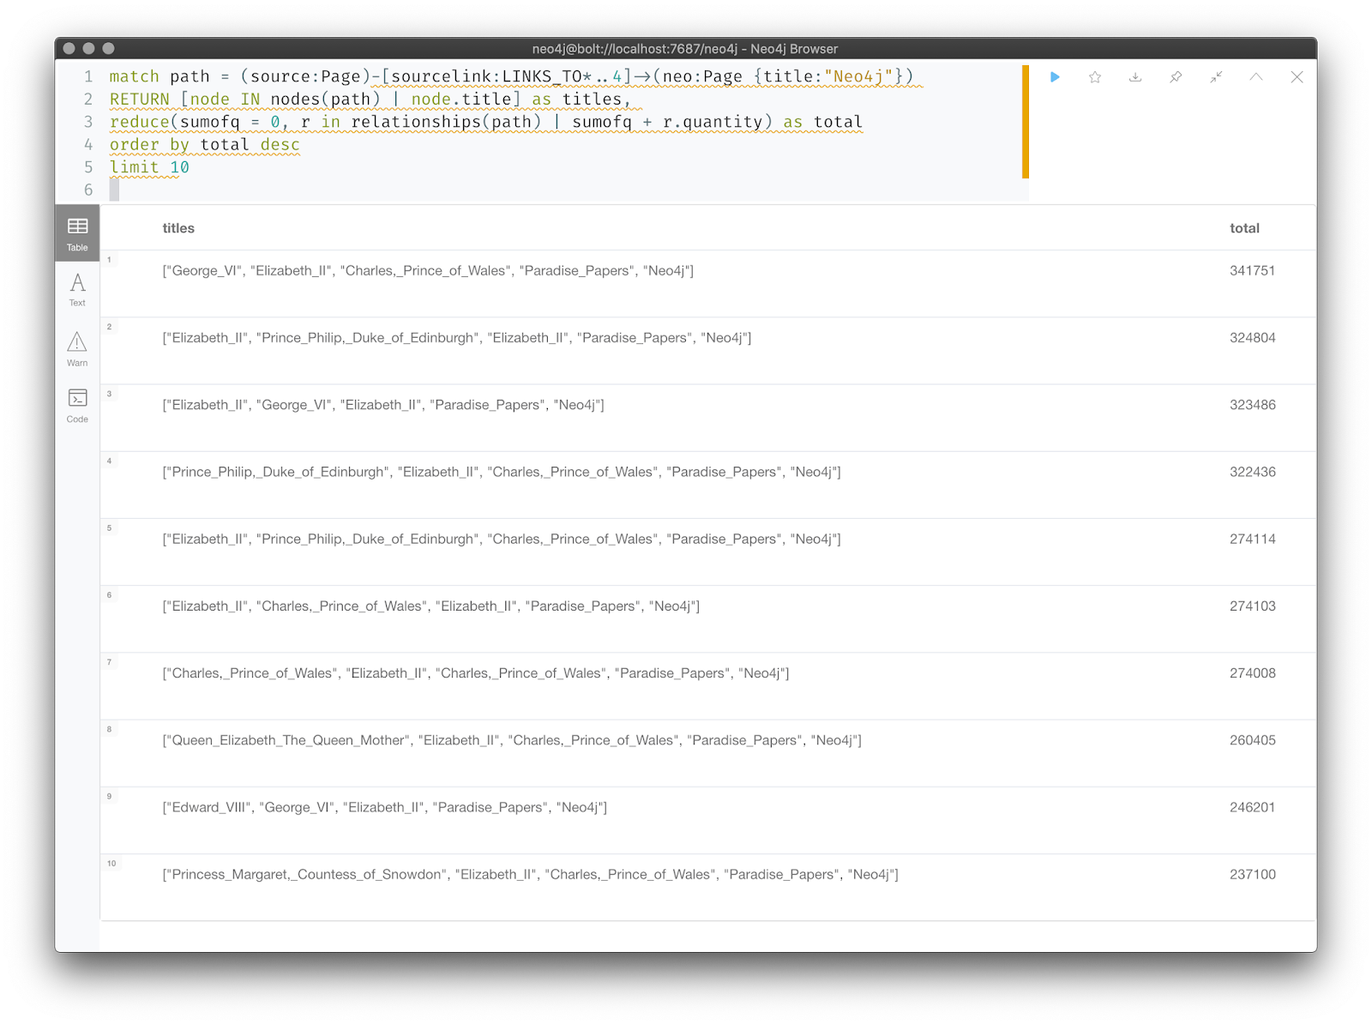Viewport: 1372px width, 1025px height.
Task: Click row 8 titles starting with Queen_Elizabeth_The_Queen_Mother
Action: click(x=512, y=740)
